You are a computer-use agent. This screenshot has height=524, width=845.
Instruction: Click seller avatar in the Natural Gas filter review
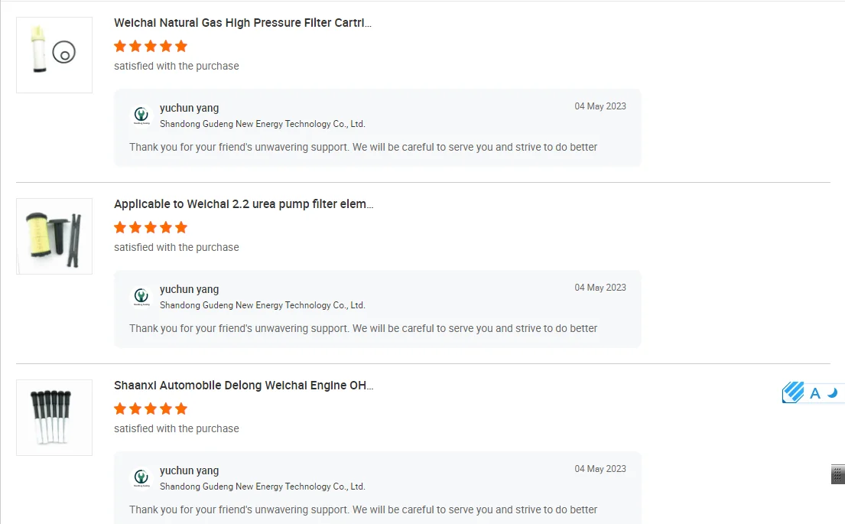point(141,116)
